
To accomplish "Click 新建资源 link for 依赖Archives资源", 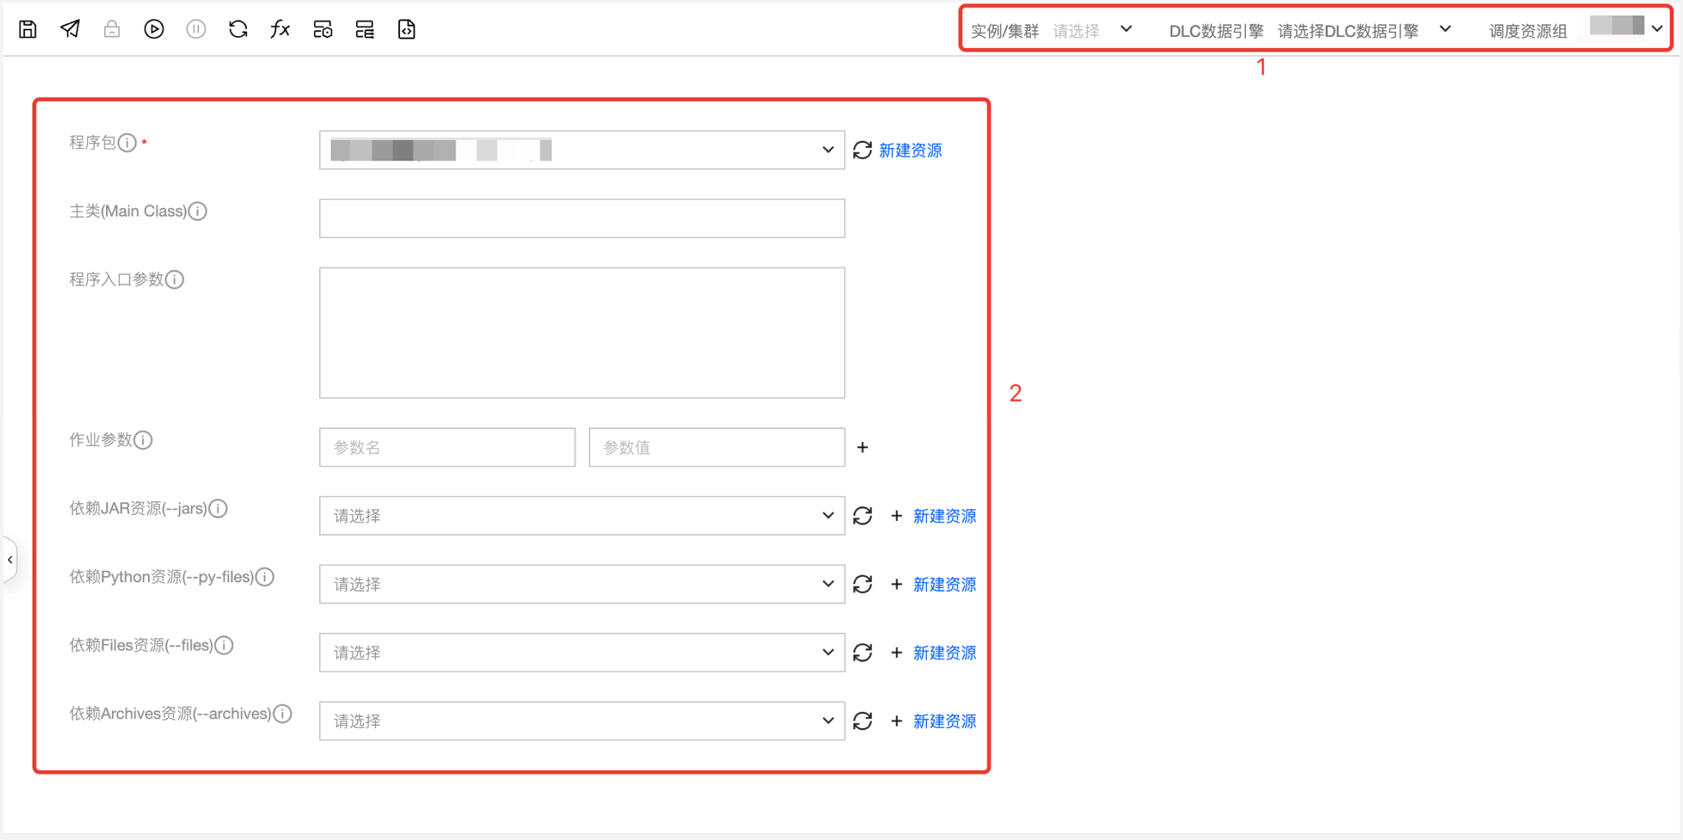I will click(945, 721).
